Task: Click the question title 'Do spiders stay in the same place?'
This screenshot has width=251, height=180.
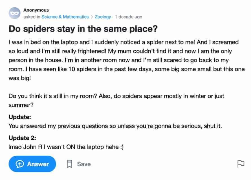Action: tap(83, 29)
